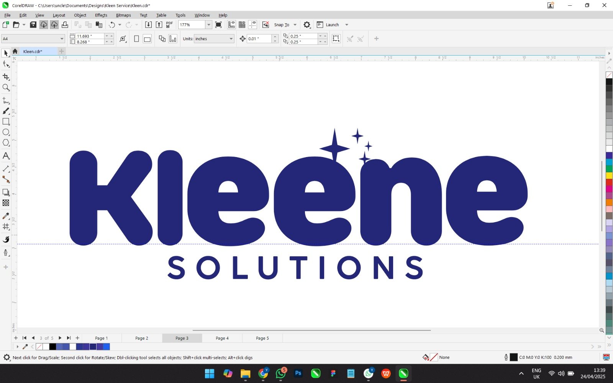Open the A4 page size dropdown
Viewport: 613px width, 383px height.
pos(62,39)
